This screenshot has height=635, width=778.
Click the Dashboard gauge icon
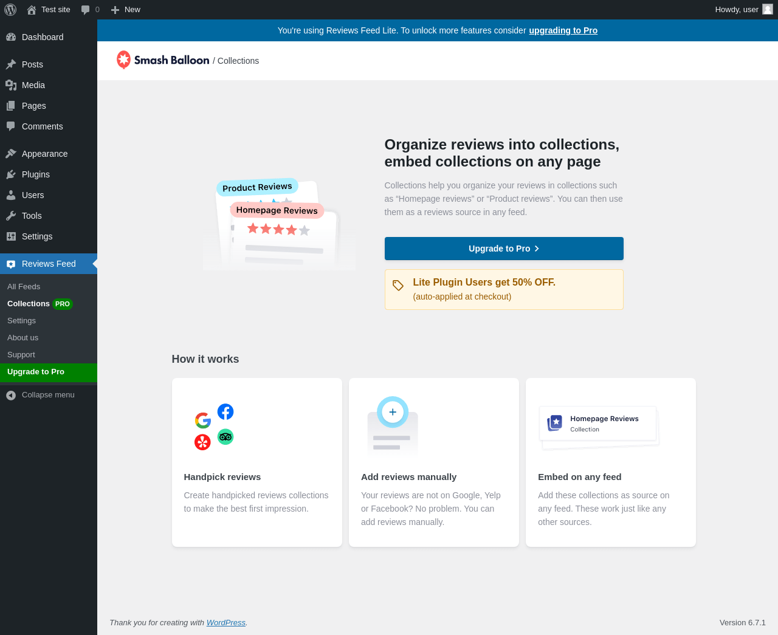click(x=11, y=37)
